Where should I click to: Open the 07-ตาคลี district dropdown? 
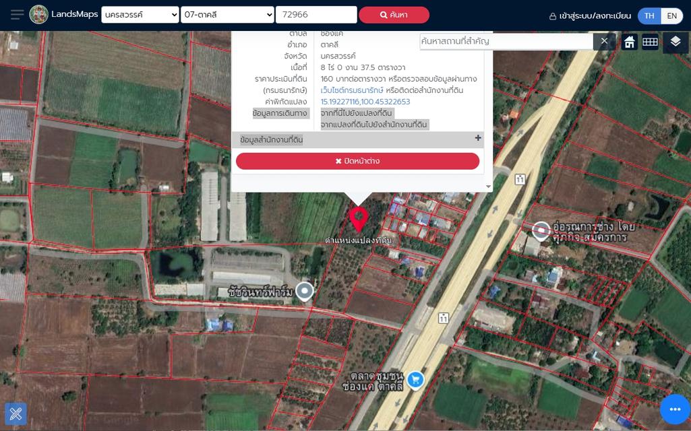pos(227,15)
